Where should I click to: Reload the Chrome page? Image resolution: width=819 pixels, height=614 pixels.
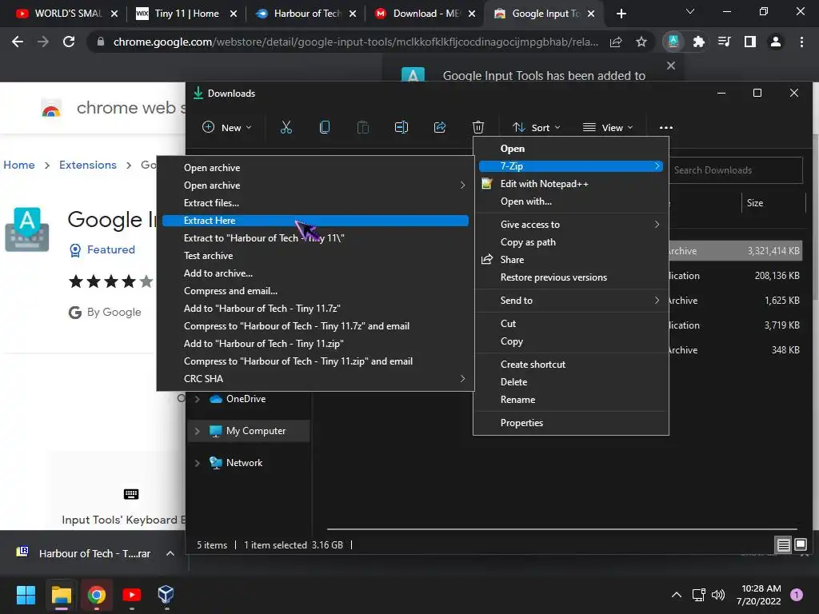[69, 42]
